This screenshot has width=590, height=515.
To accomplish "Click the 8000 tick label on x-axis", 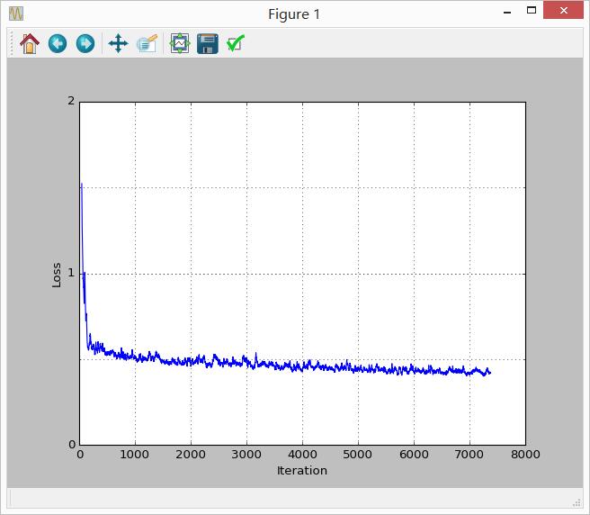I will click(x=525, y=455).
